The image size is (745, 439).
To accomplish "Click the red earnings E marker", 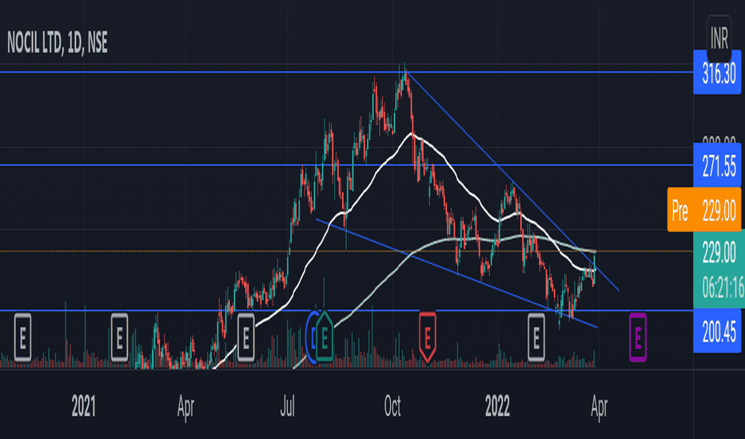I will tap(427, 337).
